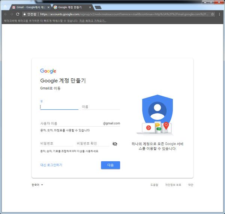The height and width of the screenshot is (214, 225).
Task: Click the address bar URL
Action: click(124, 14)
